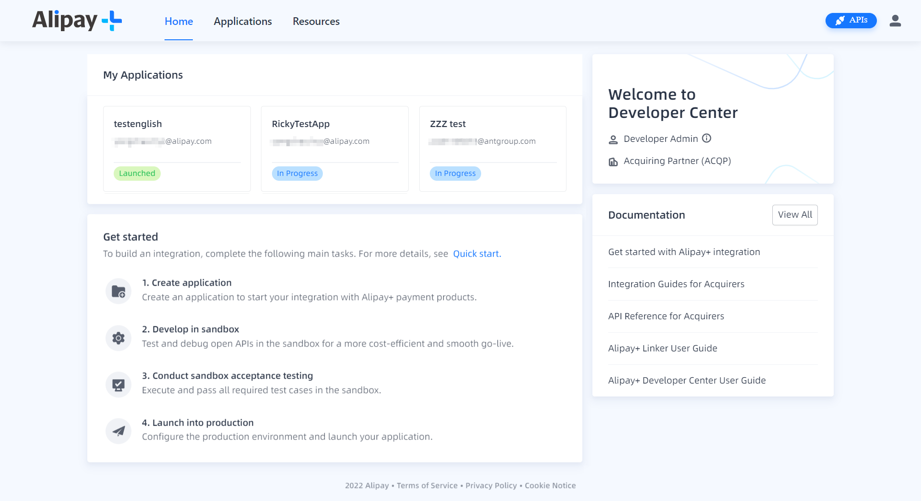921x501 pixels.
Task: Select the testenglish application card
Action: point(177,149)
